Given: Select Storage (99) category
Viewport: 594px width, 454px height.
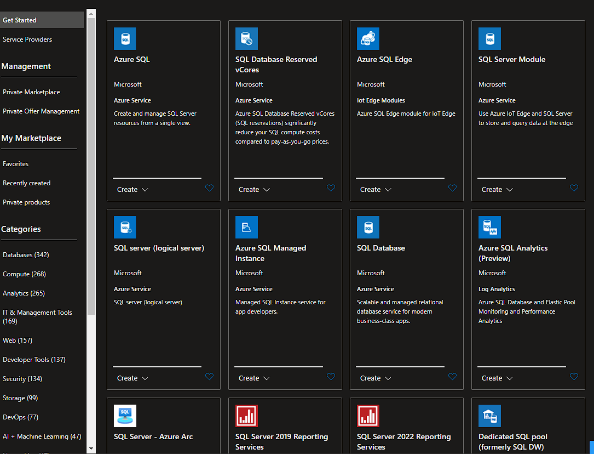Looking at the screenshot, I should pyautogui.click(x=20, y=398).
